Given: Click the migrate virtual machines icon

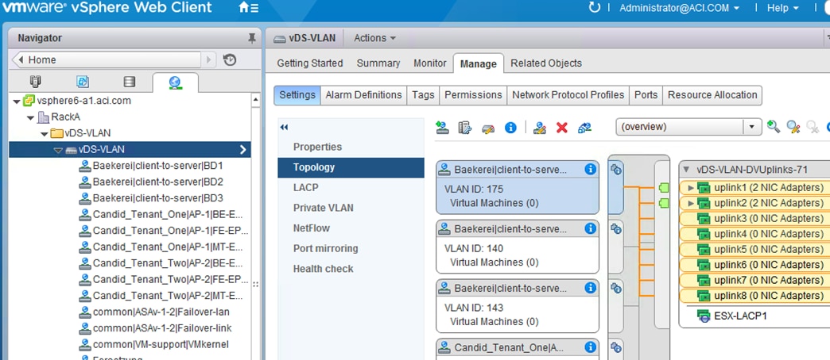Looking at the screenshot, I should tap(585, 127).
